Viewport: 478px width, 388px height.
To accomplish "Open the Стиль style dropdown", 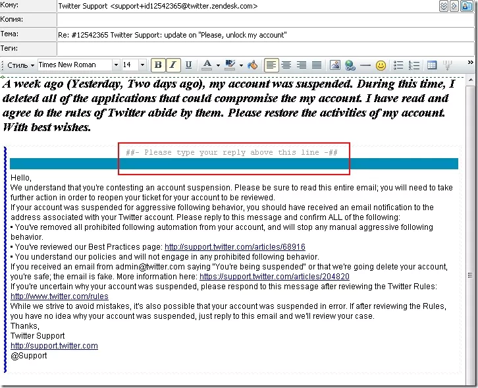I will [20, 65].
